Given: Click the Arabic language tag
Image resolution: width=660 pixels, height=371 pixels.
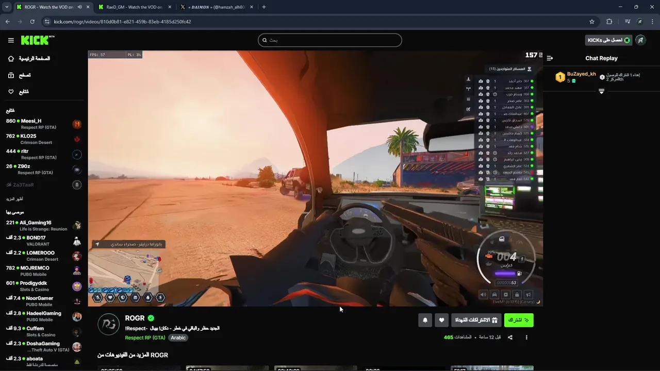Looking at the screenshot, I should tap(178, 338).
